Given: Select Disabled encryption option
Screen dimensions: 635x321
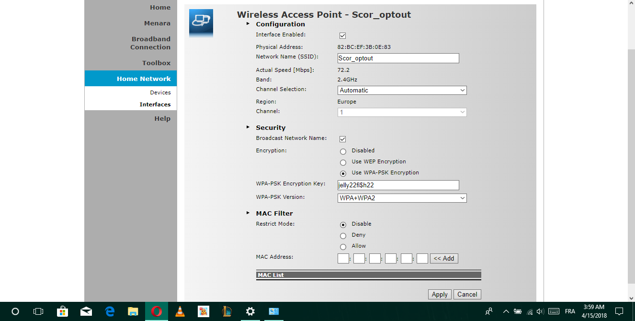Looking at the screenshot, I should click(x=343, y=151).
